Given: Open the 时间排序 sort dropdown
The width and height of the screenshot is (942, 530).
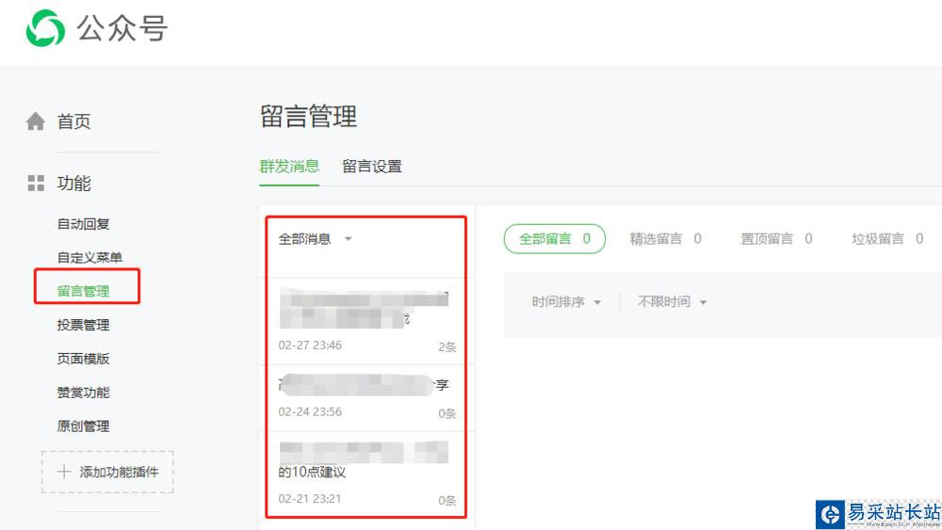Looking at the screenshot, I should tap(566, 302).
